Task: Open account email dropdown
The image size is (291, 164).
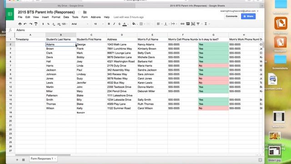Action: (x=240, y=11)
